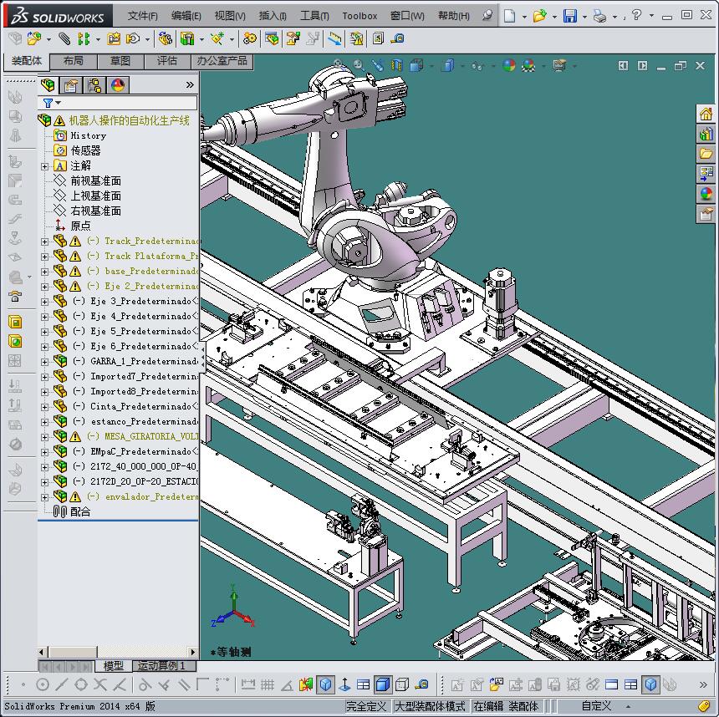Expand the Eje 3_Predeterminado component node

pos(44,301)
